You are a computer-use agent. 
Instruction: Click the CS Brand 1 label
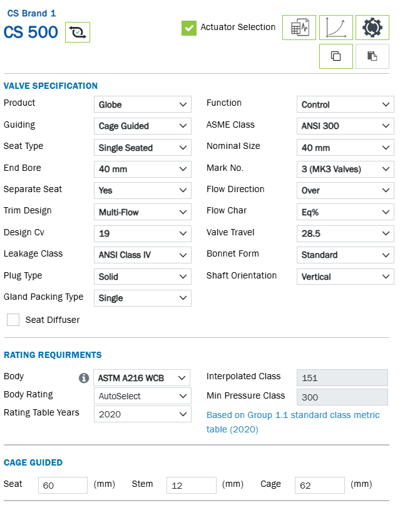tap(31, 13)
